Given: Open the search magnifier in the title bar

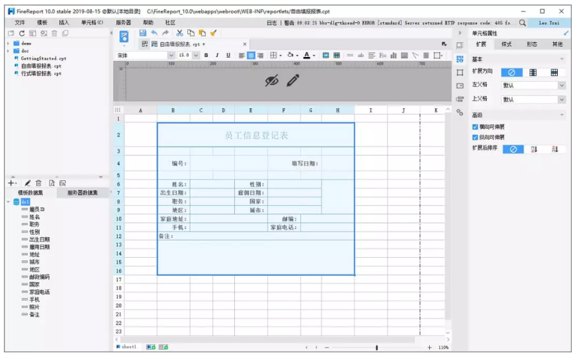Looking at the screenshot, I should [x=522, y=23].
